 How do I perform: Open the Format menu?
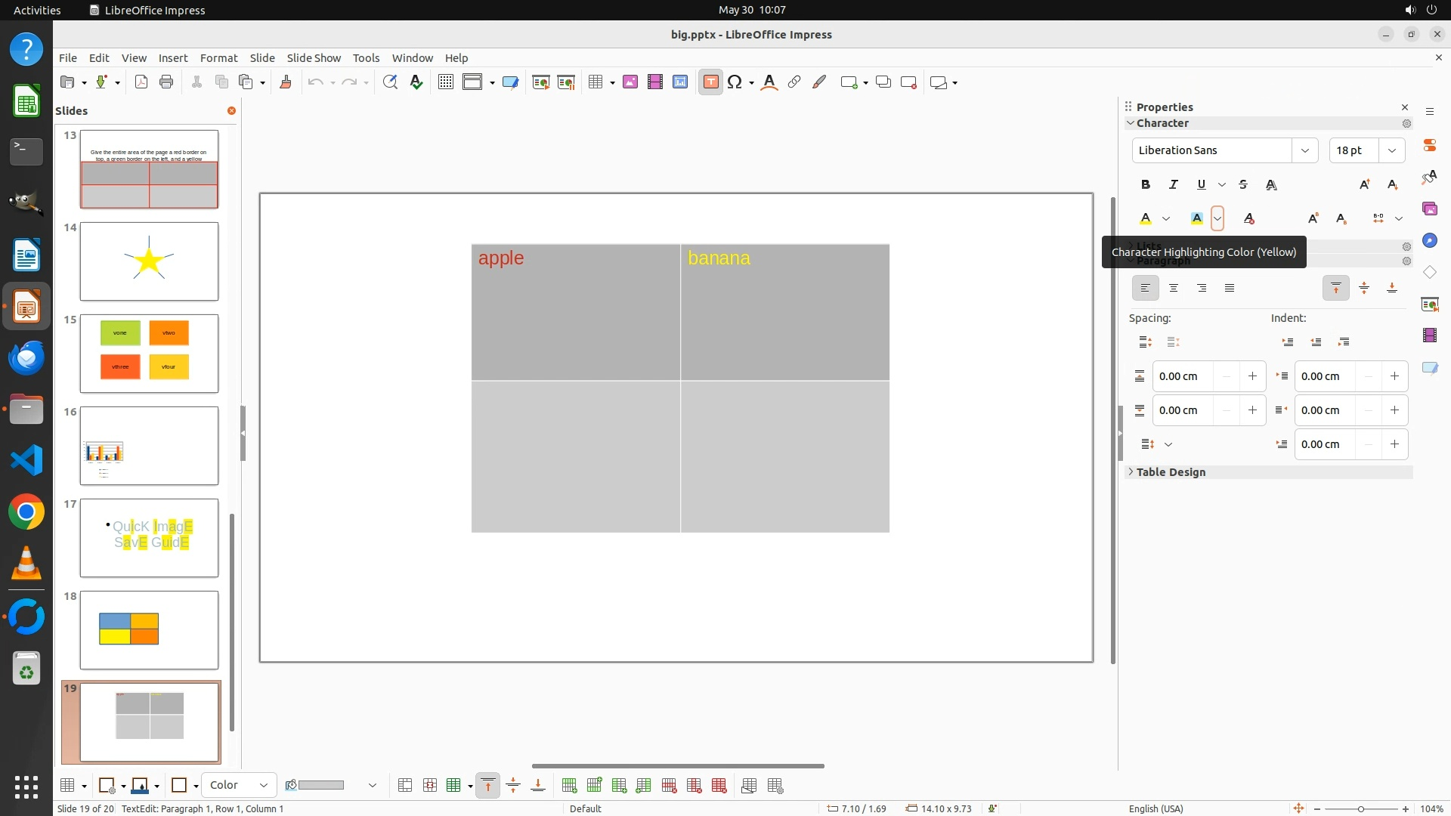tap(218, 58)
